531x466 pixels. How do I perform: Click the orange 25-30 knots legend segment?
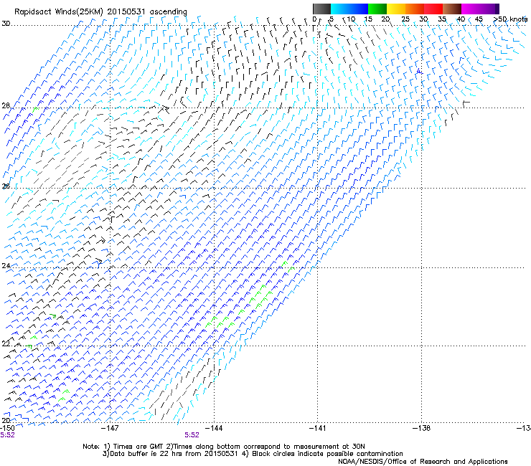tap(415, 9)
